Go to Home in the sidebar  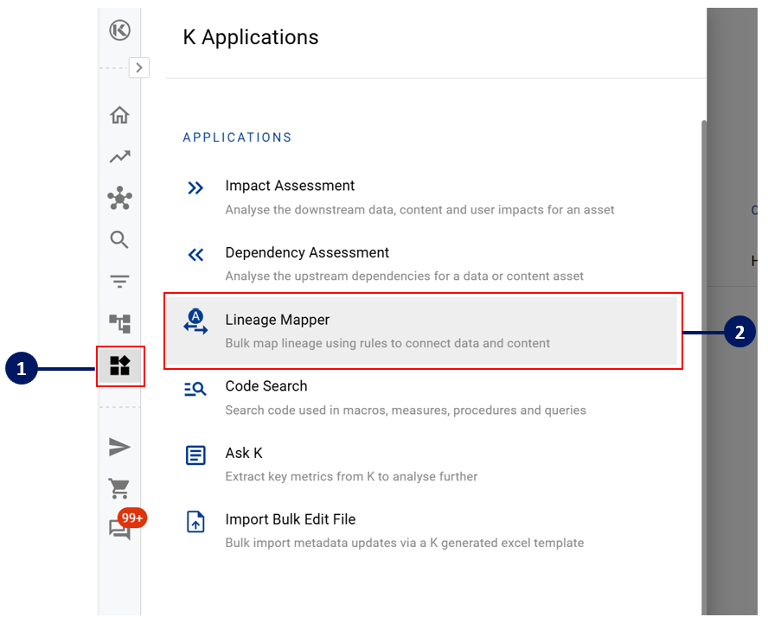[119, 115]
